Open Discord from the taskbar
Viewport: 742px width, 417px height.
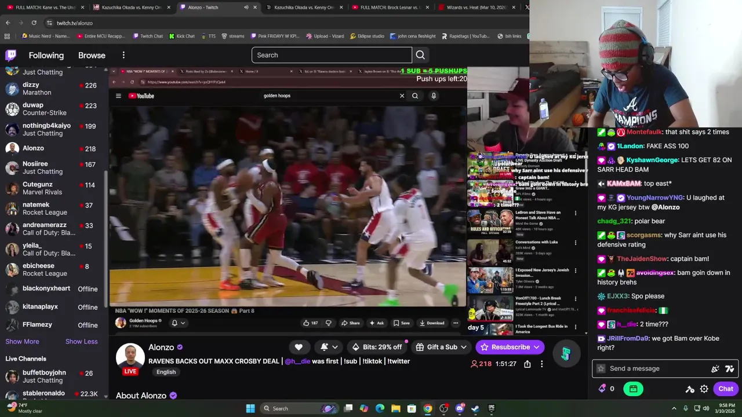click(460, 408)
